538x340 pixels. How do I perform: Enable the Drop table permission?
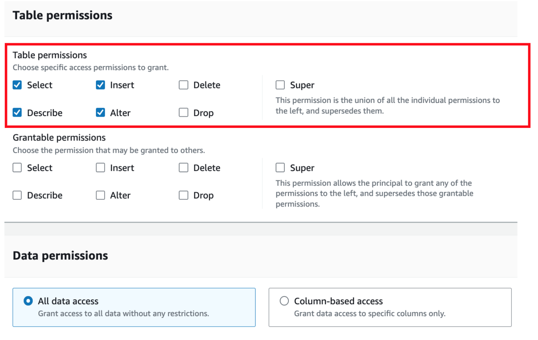tap(184, 113)
